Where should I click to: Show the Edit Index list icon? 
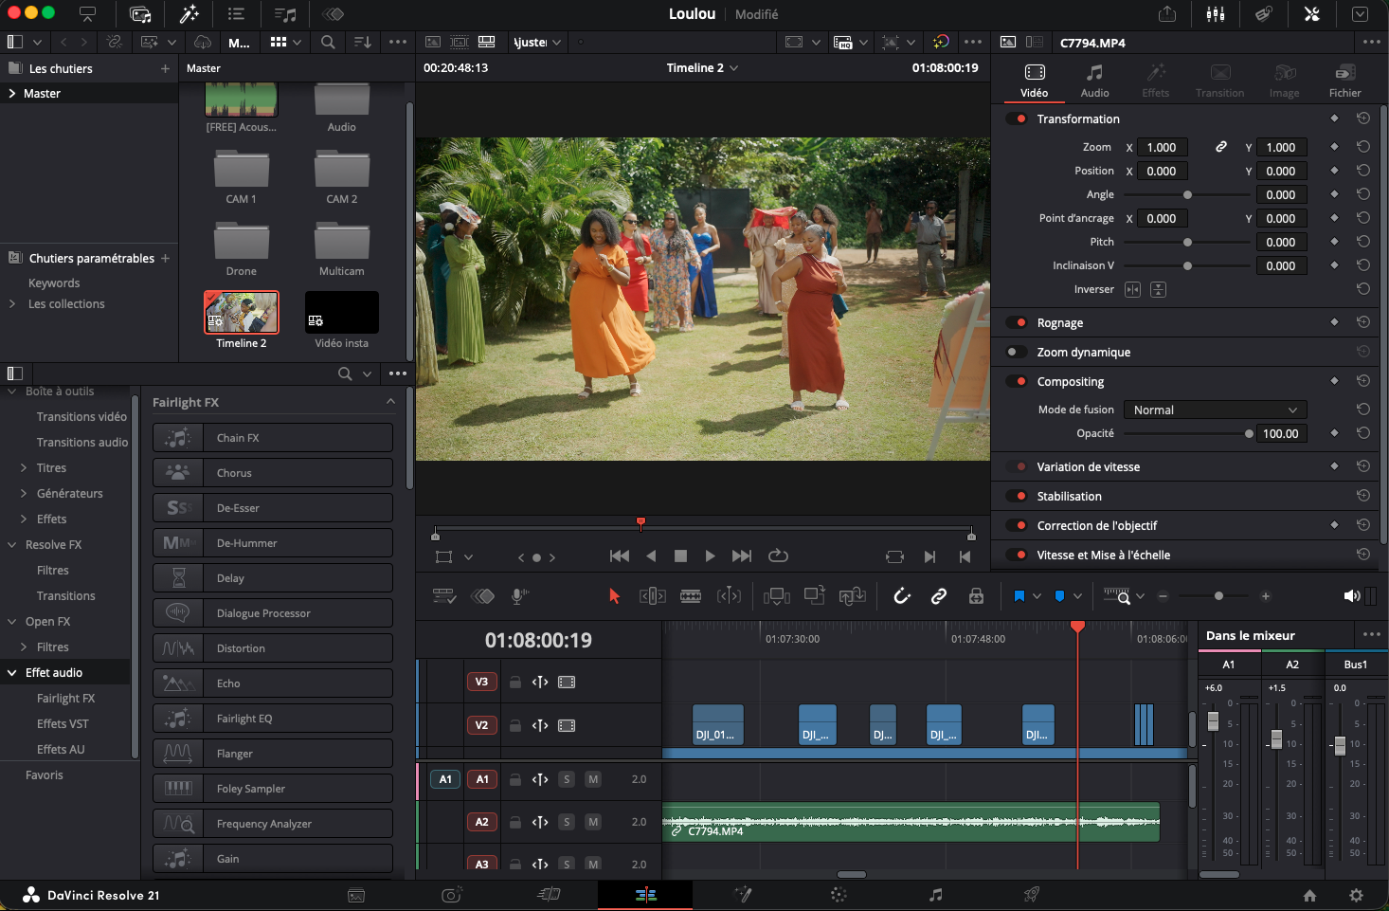(x=236, y=14)
